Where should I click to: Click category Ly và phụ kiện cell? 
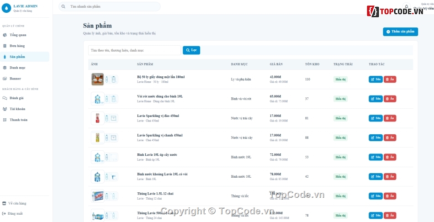tap(241, 79)
